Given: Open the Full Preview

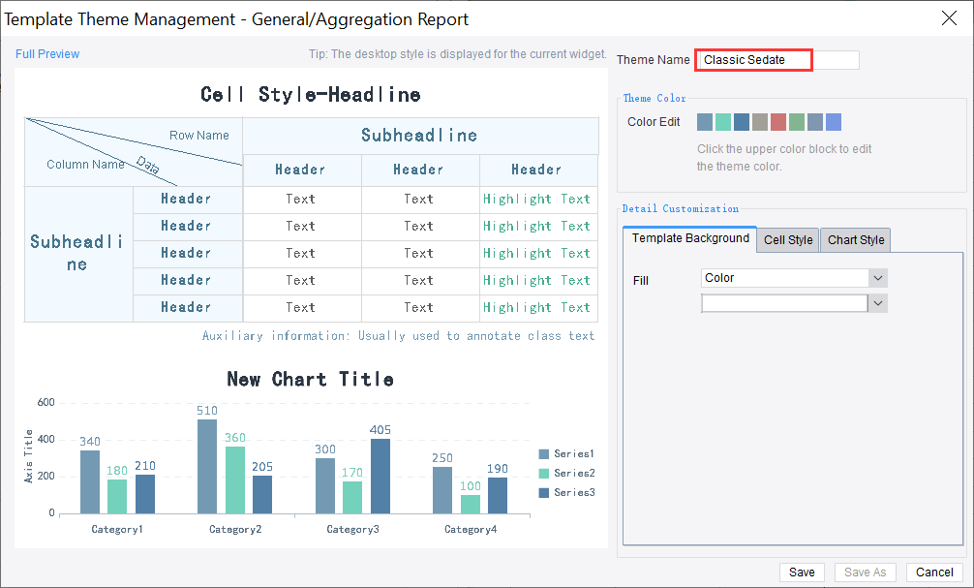Looking at the screenshot, I should (46, 54).
